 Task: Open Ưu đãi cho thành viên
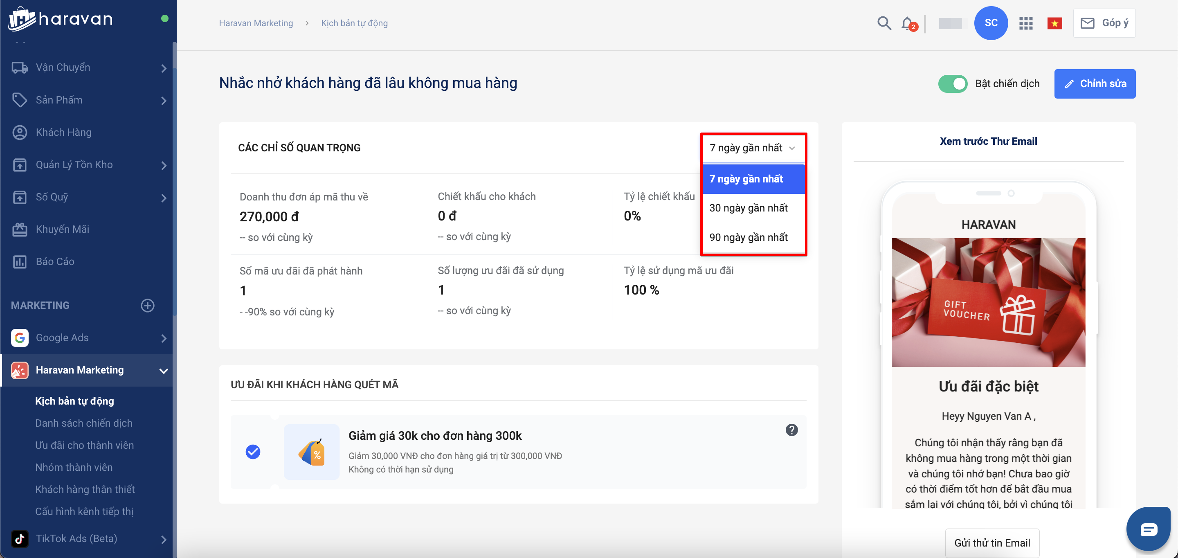coord(85,445)
